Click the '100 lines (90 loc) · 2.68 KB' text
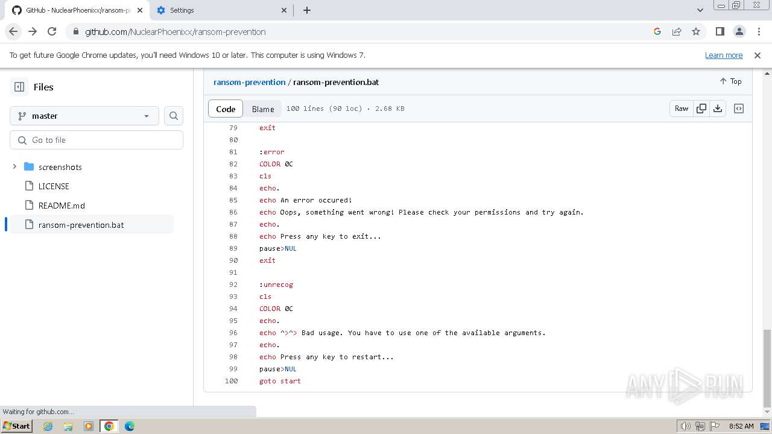 (x=345, y=108)
